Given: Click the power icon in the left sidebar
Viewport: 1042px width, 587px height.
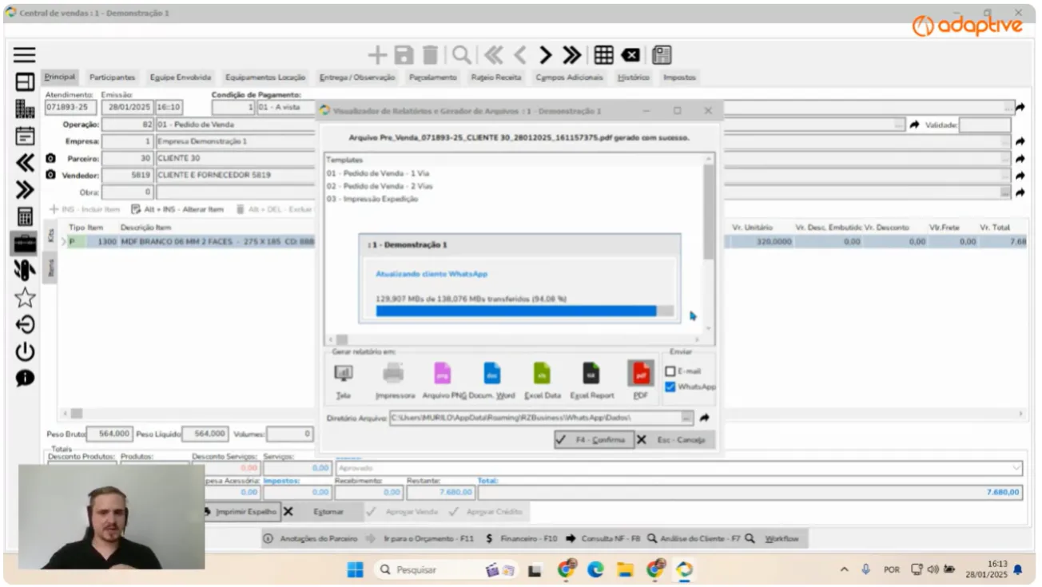Looking at the screenshot, I should 25,351.
